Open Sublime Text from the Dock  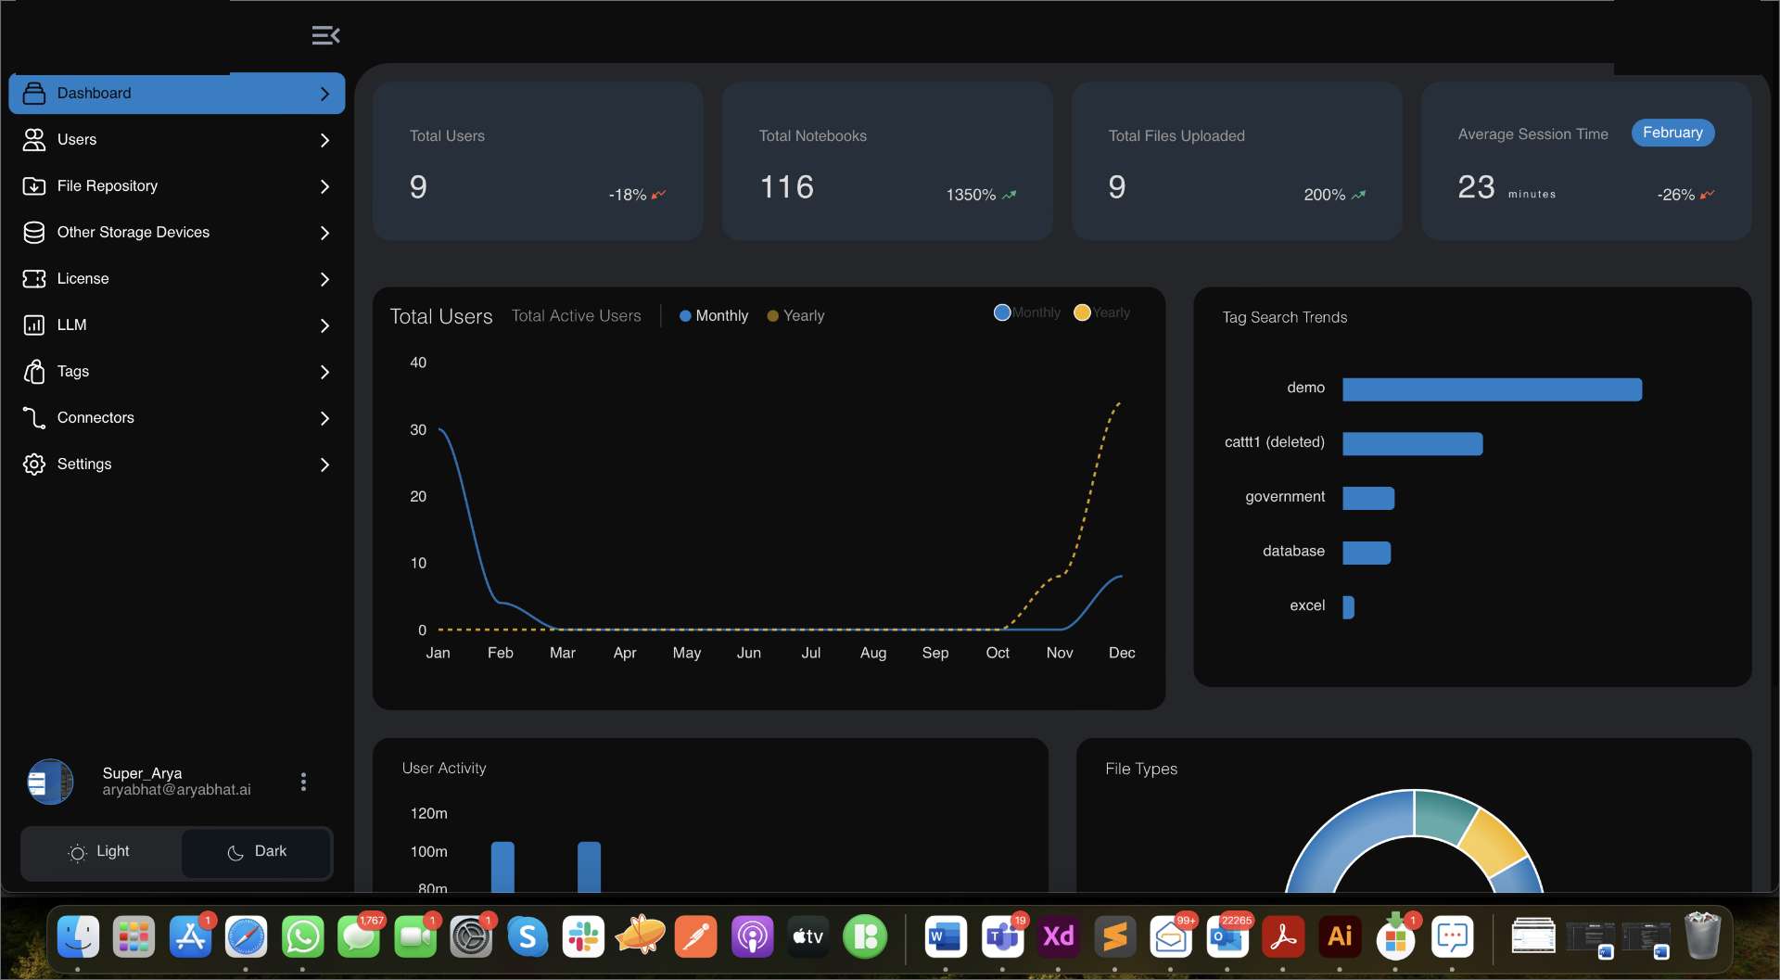click(1114, 937)
